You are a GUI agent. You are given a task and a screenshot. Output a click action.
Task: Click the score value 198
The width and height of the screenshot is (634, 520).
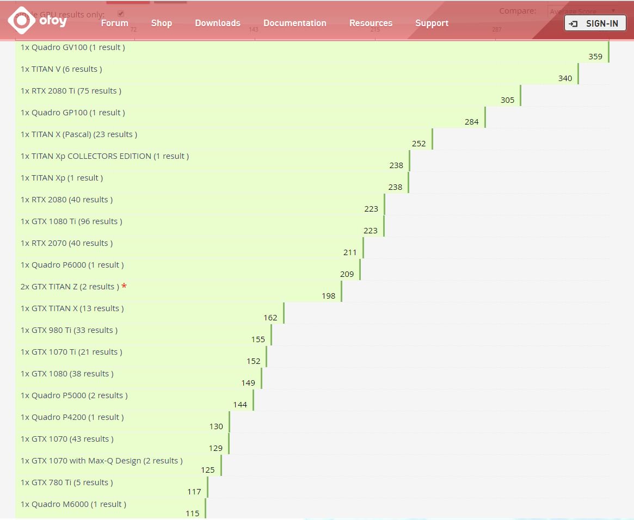329,296
